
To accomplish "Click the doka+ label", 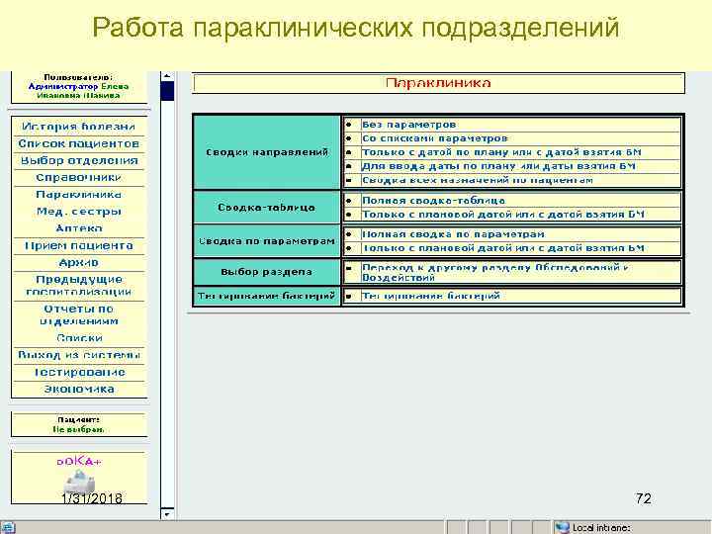I will (x=79, y=462).
